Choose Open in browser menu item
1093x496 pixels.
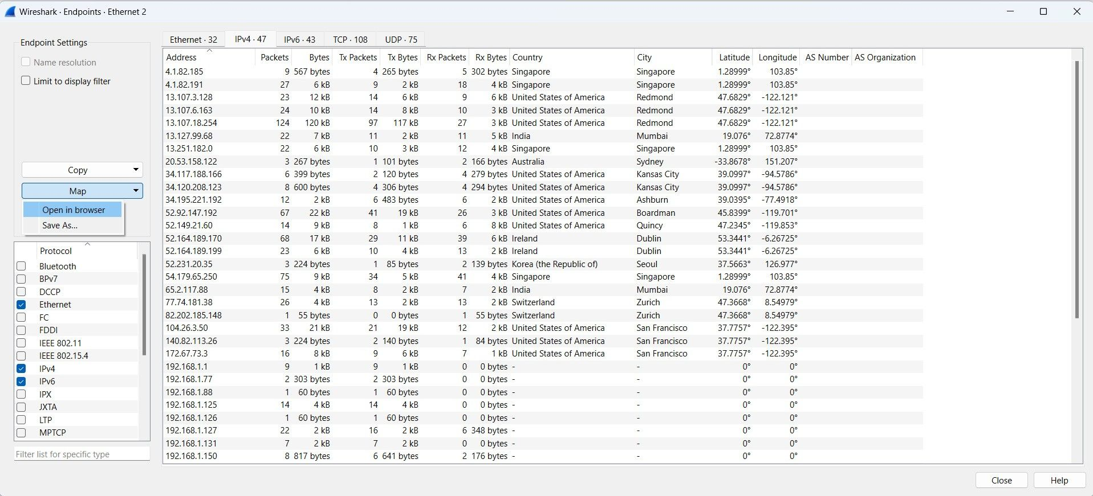click(x=73, y=210)
